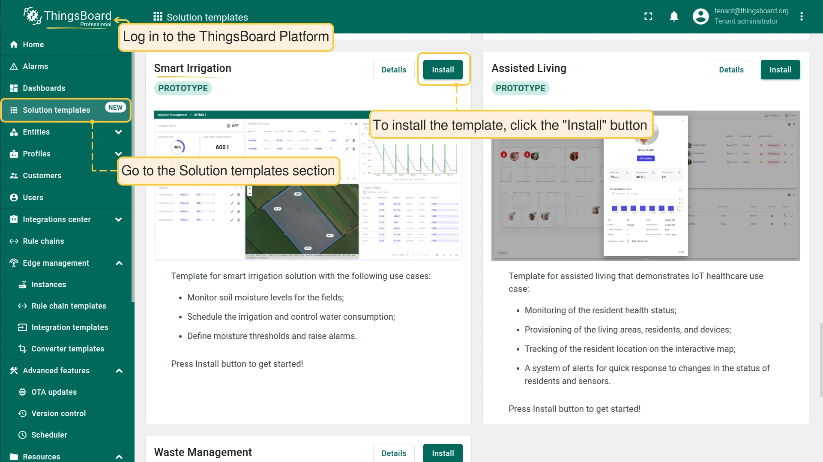Toggle fullscreen mode icon
823x462 pixels.
pyautogui.click(x=648, y=16)
